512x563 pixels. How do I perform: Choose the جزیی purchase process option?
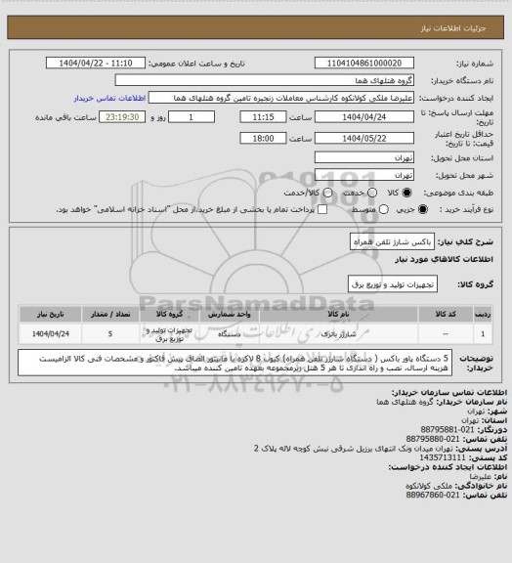coord(423,209)
